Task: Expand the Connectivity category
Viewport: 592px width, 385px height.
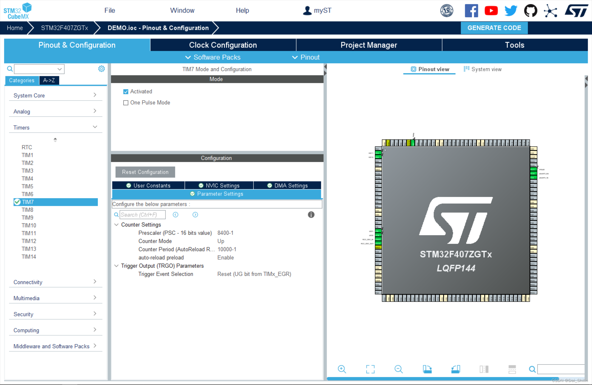Action: tap(55, 282)
